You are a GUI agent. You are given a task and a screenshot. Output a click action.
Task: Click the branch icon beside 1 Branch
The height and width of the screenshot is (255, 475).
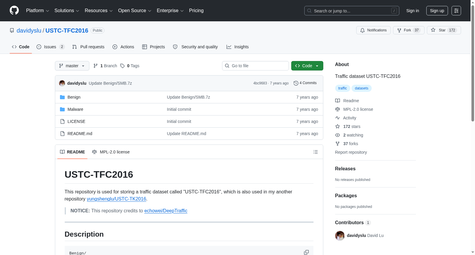(96, 66)
